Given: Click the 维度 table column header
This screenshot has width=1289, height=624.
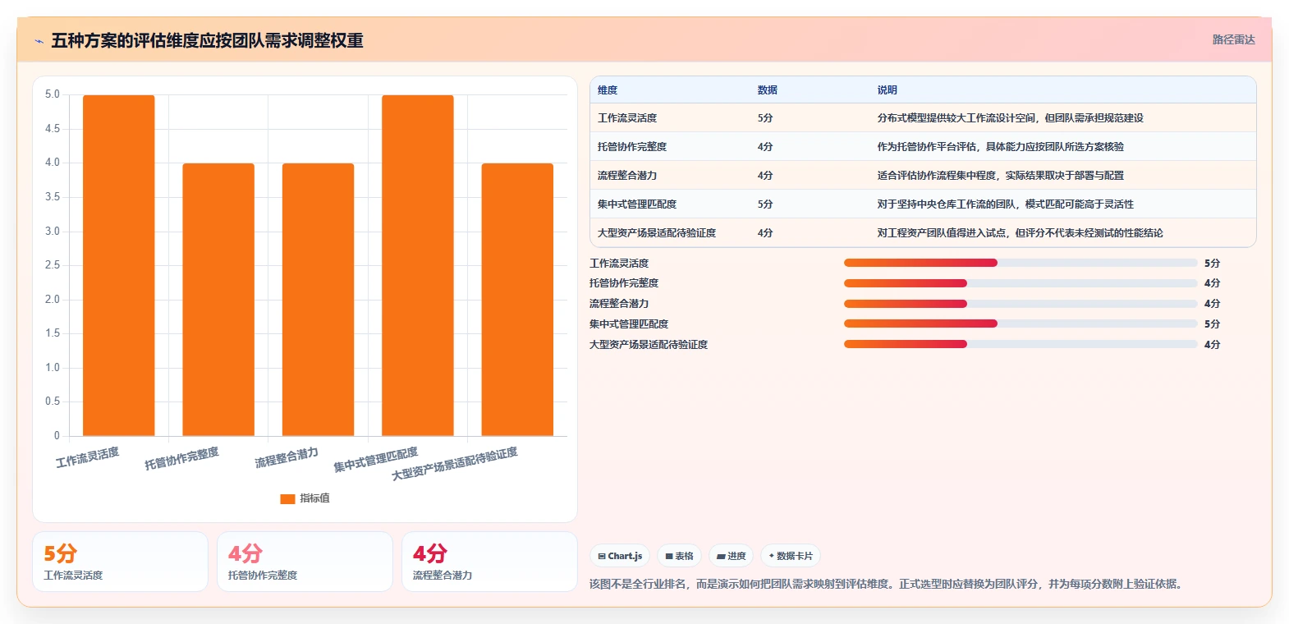Looking at the screenshot, I should tap(608, 90).
